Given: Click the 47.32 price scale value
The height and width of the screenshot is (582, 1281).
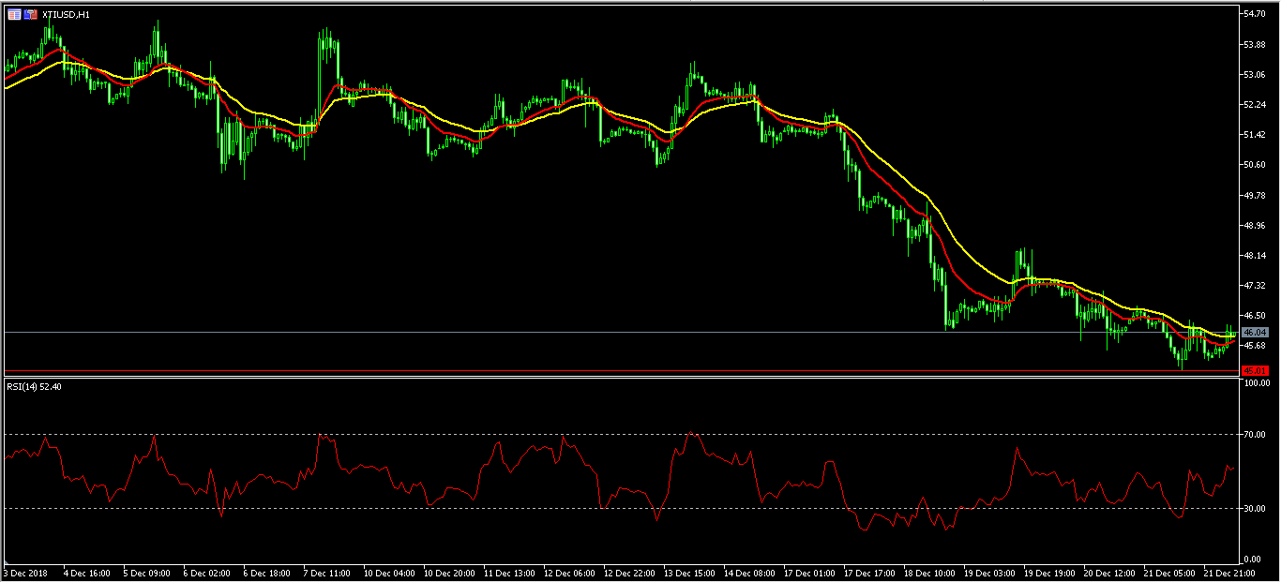Looking at the screenshot, I should (1255, 285).
